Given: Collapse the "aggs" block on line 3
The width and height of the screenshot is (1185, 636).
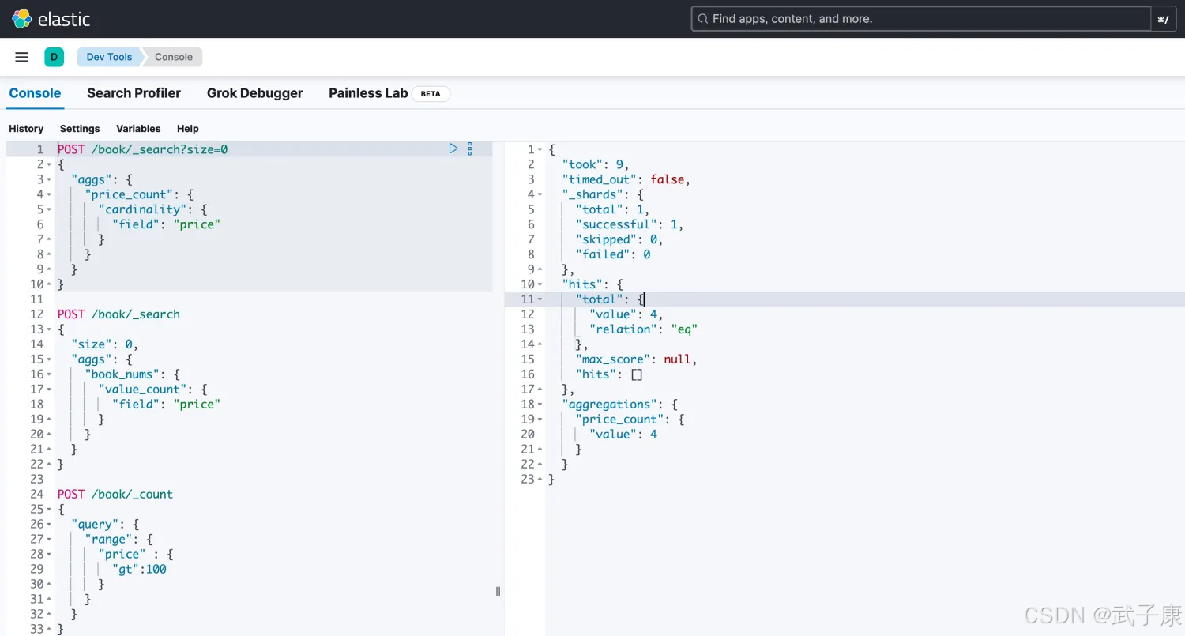Looking at the screenshot, I should [49, 179].
